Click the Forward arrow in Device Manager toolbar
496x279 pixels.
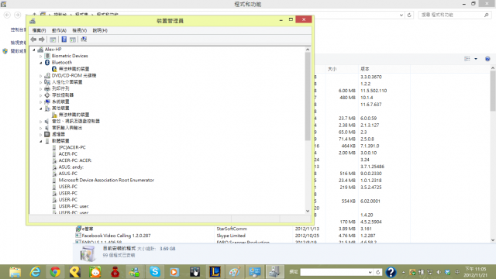pyautogui.click(x=42, y=40)
